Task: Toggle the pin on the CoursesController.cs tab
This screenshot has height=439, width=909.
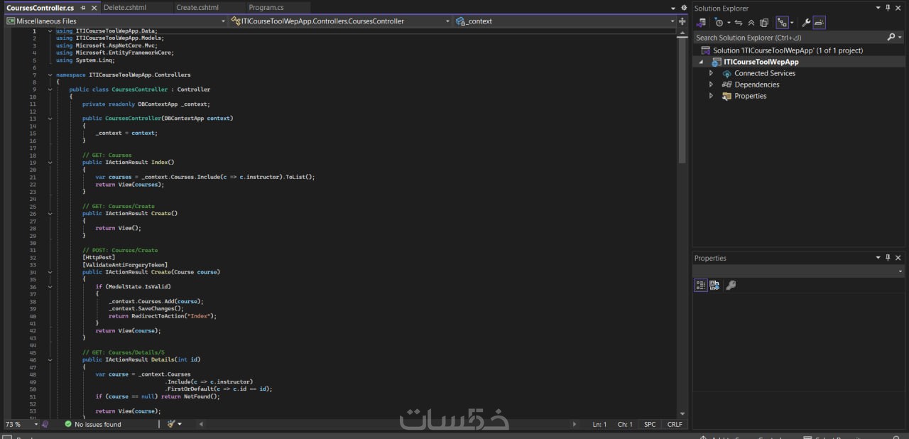Action: pos(84,8)
